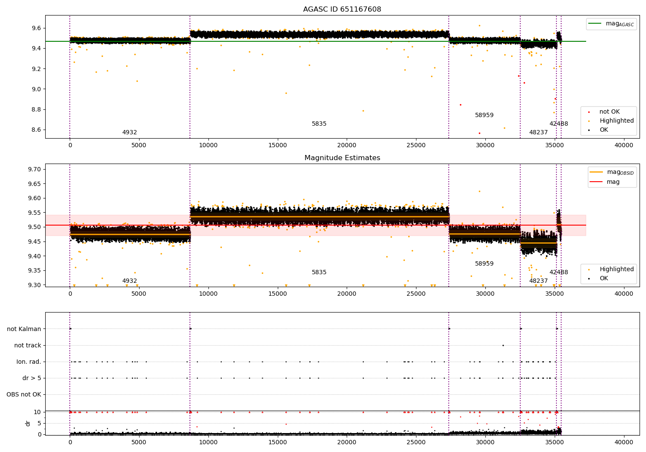646x452 pixels.
Task: Click the 15000 x-tick under middle plot
Action: pyautogui.click(x=277, y=294)
